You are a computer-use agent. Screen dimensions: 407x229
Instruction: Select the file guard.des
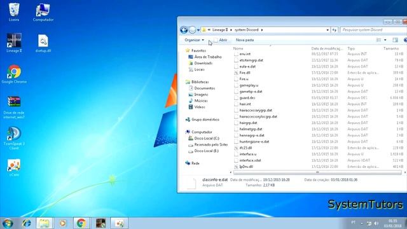(x=247, y=98)
